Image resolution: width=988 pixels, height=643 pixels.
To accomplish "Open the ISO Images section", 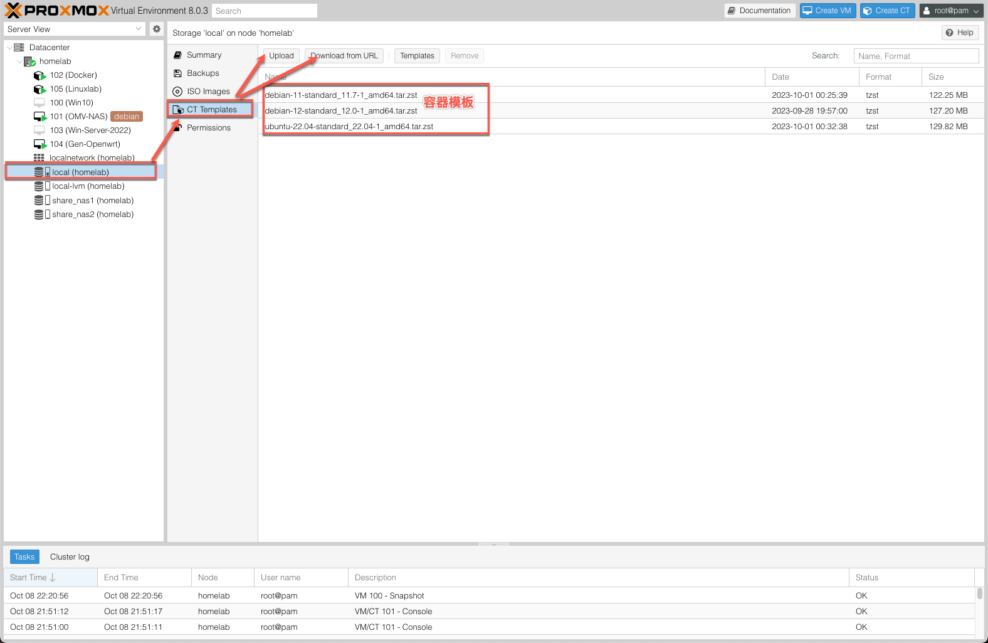I will pyautogui.click(x=212, y=92).
